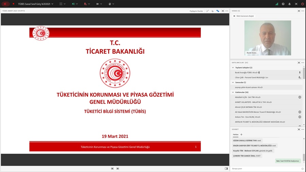
Task: Open microphone options dropdown arrow
Action: click(89, 4)
